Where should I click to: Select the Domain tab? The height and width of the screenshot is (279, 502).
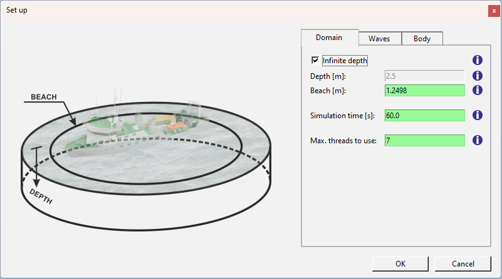pos(330,38)
